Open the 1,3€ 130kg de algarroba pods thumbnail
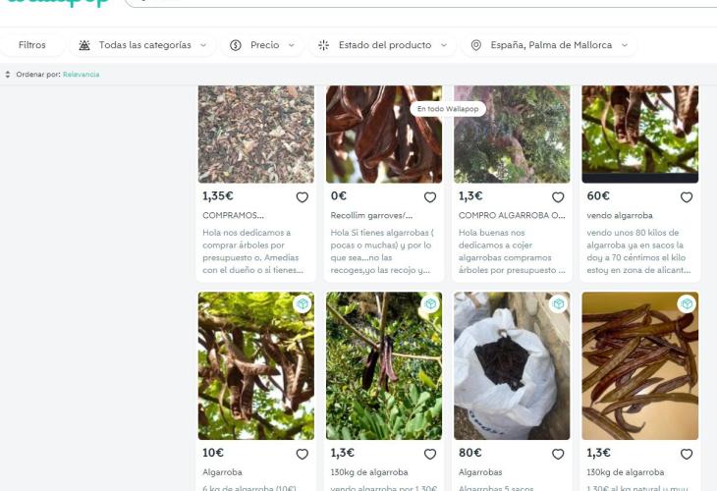 coord(639,365)
